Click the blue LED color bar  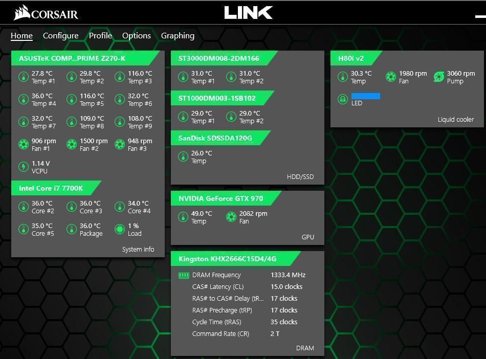tap(366, 96)
